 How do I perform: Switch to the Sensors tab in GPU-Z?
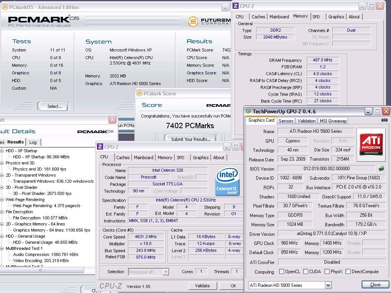(x=286, y=121)
